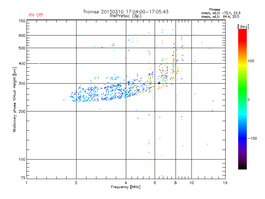Screen dimensions: 265x199
Task: Click the y-axis tick label '500'
Action: click(x=22, y=48)
